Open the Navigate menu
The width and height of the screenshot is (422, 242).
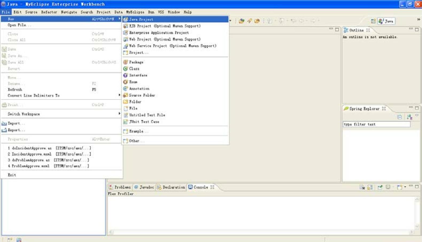pos(69,12)
